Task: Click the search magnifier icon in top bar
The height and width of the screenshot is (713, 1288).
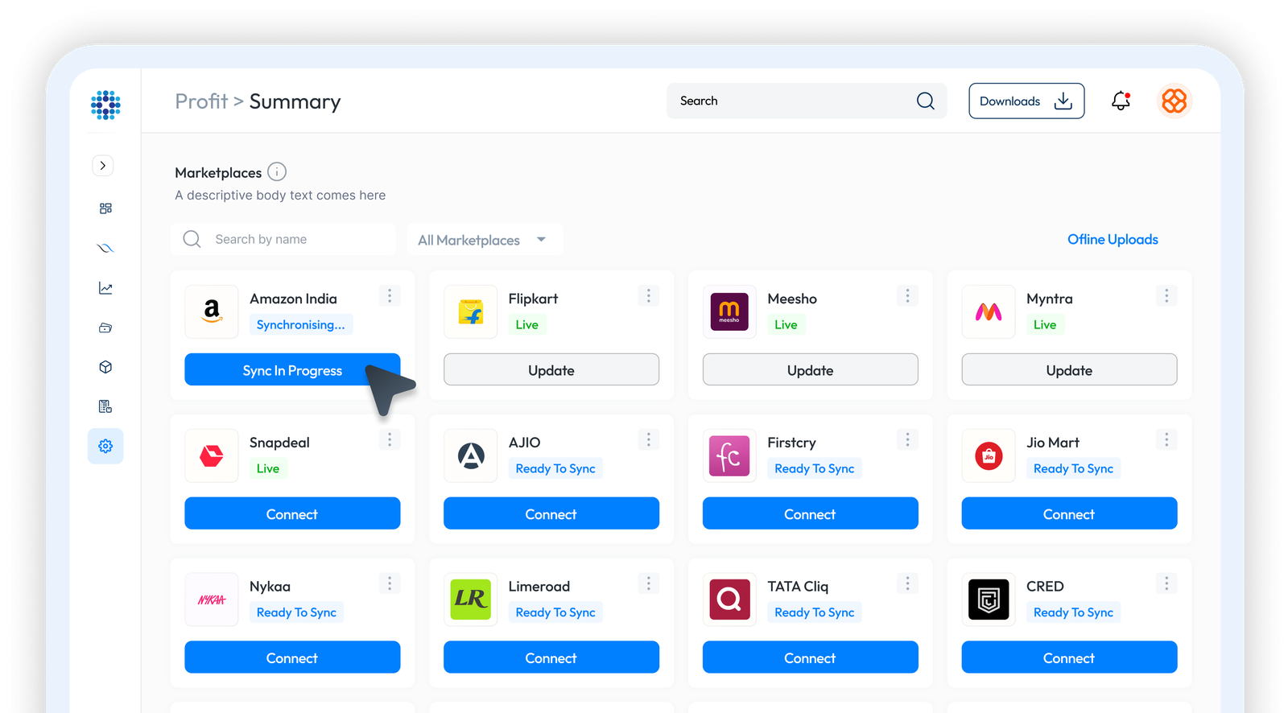Action: pyautogui.click(x=925, y=101)
